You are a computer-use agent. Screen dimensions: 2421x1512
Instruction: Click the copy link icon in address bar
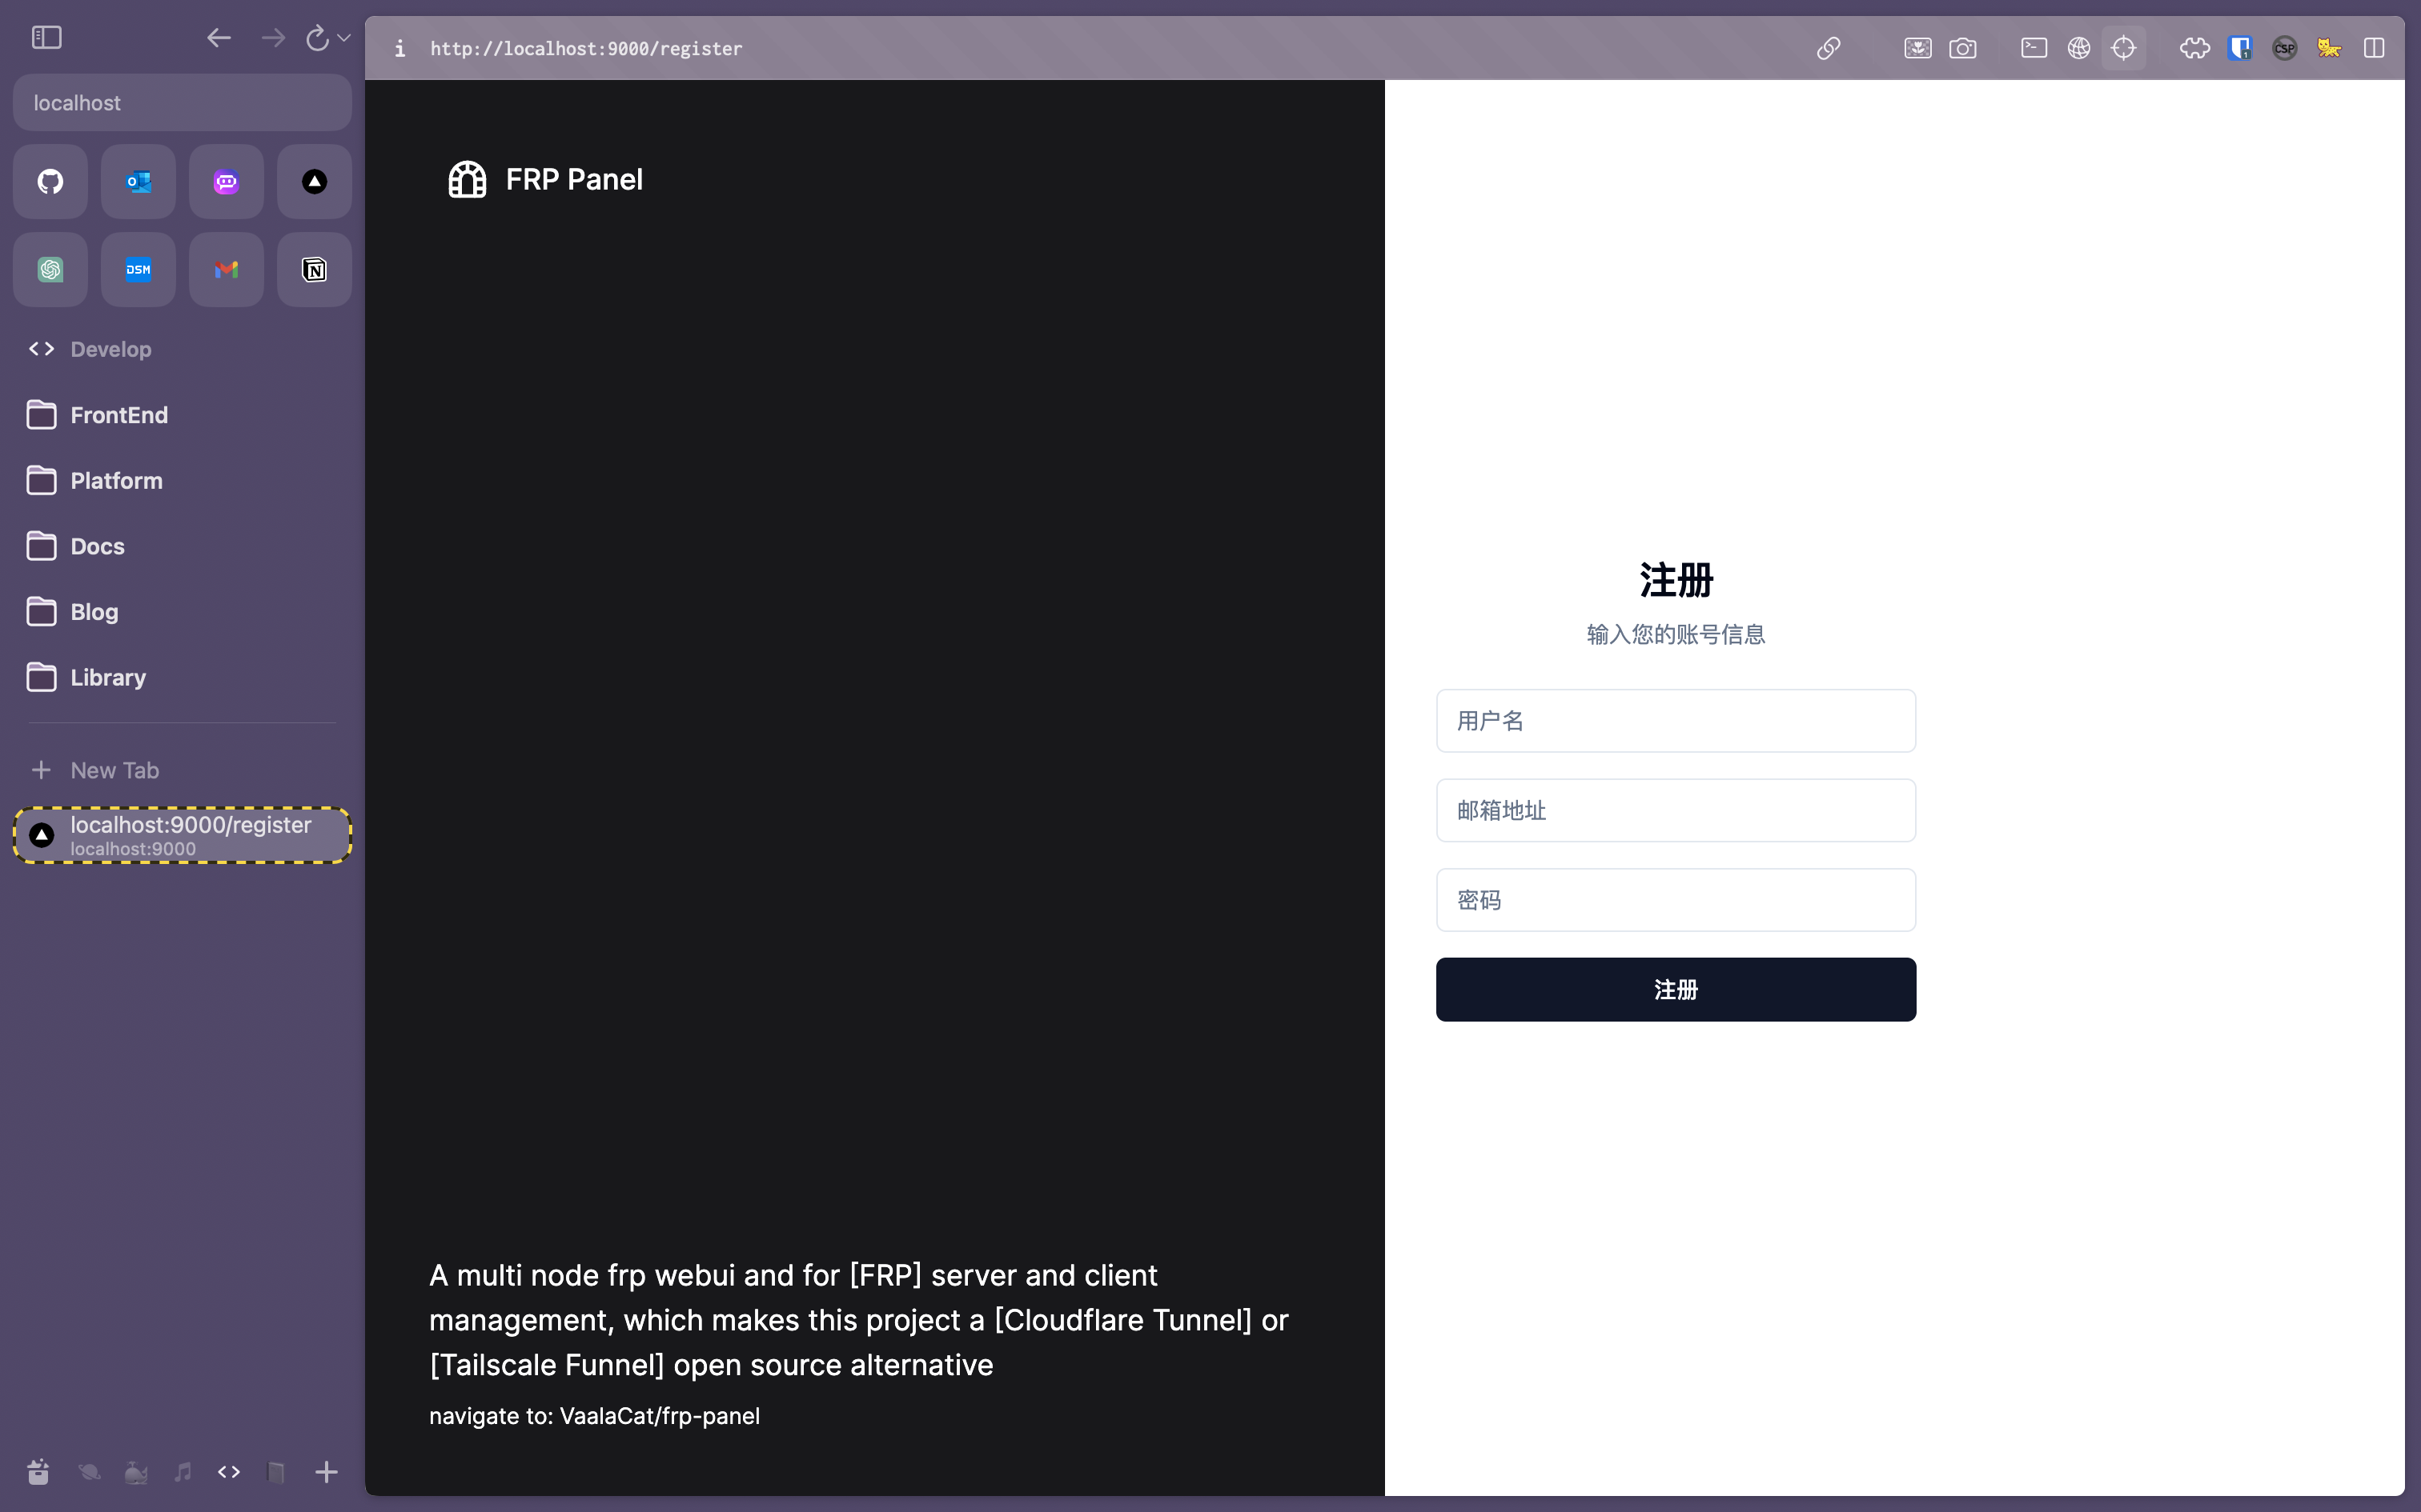[x=1828, y=48]
